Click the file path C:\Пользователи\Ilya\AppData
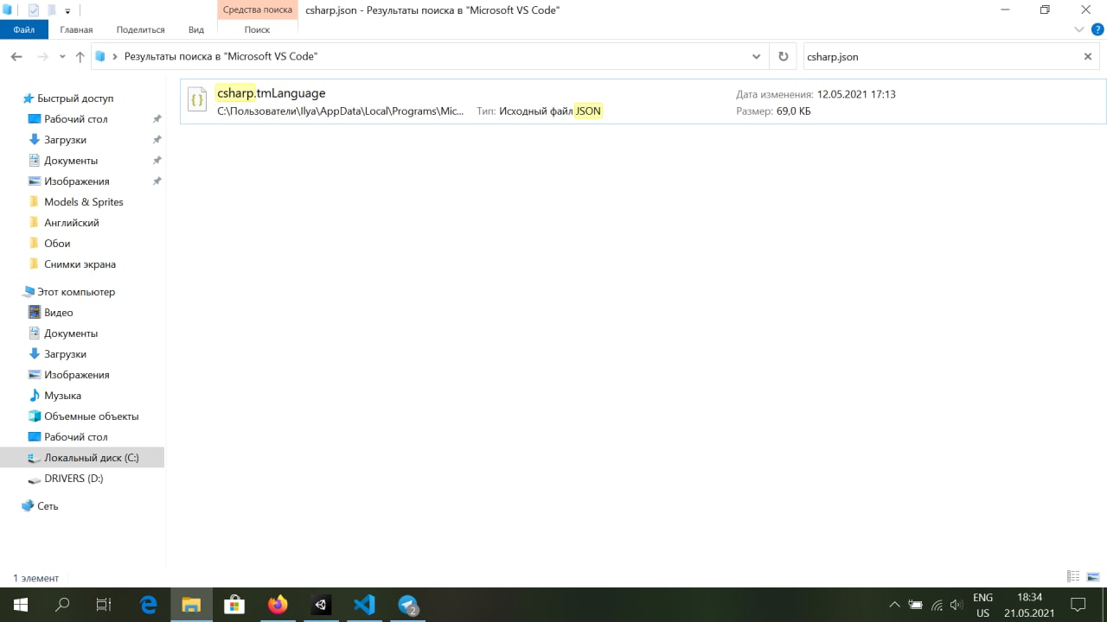The height and width of the screenshot is (622, 1107). point(340,111)
